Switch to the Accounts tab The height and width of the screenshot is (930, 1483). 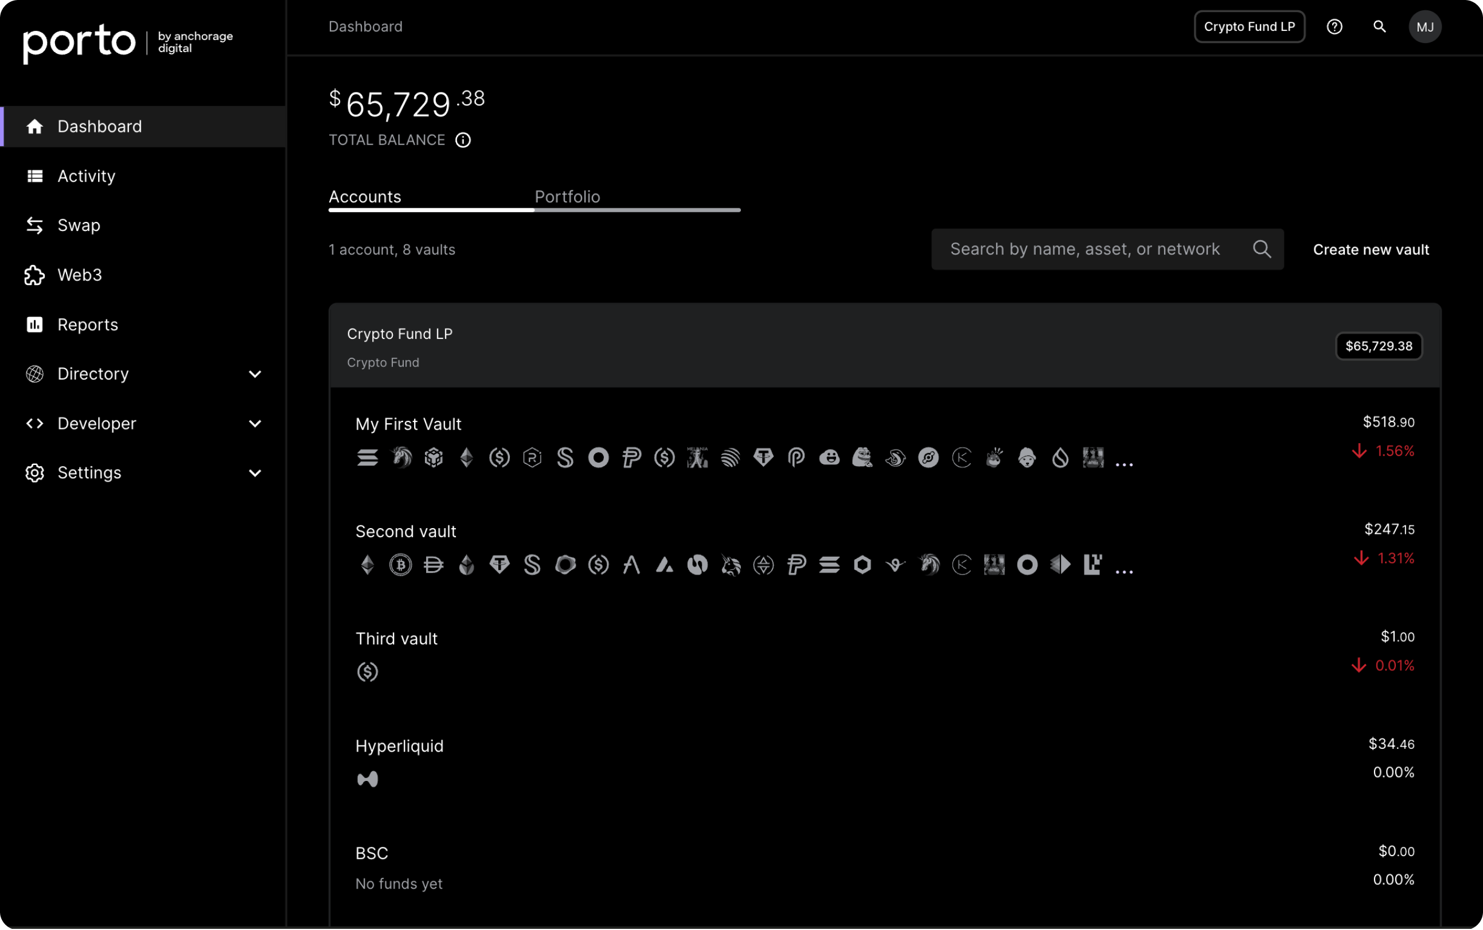365,197
